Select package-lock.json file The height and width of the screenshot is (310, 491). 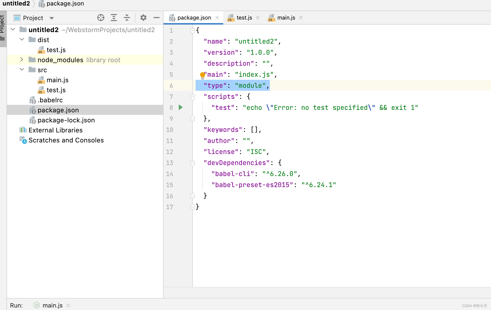(x=62, y=120)
